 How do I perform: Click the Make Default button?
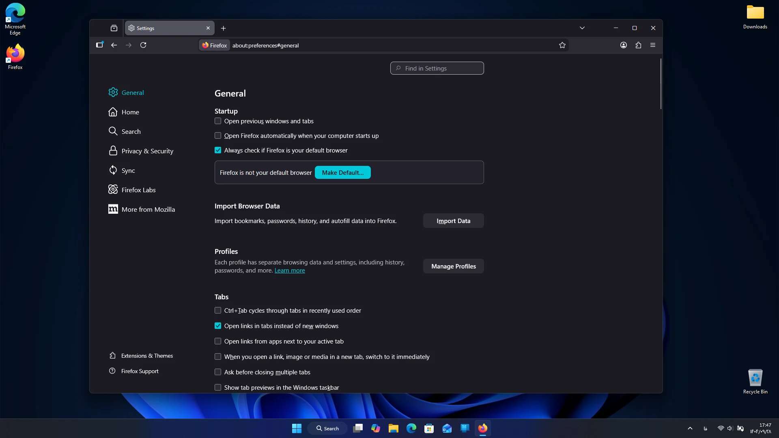(x=343, y=172)
